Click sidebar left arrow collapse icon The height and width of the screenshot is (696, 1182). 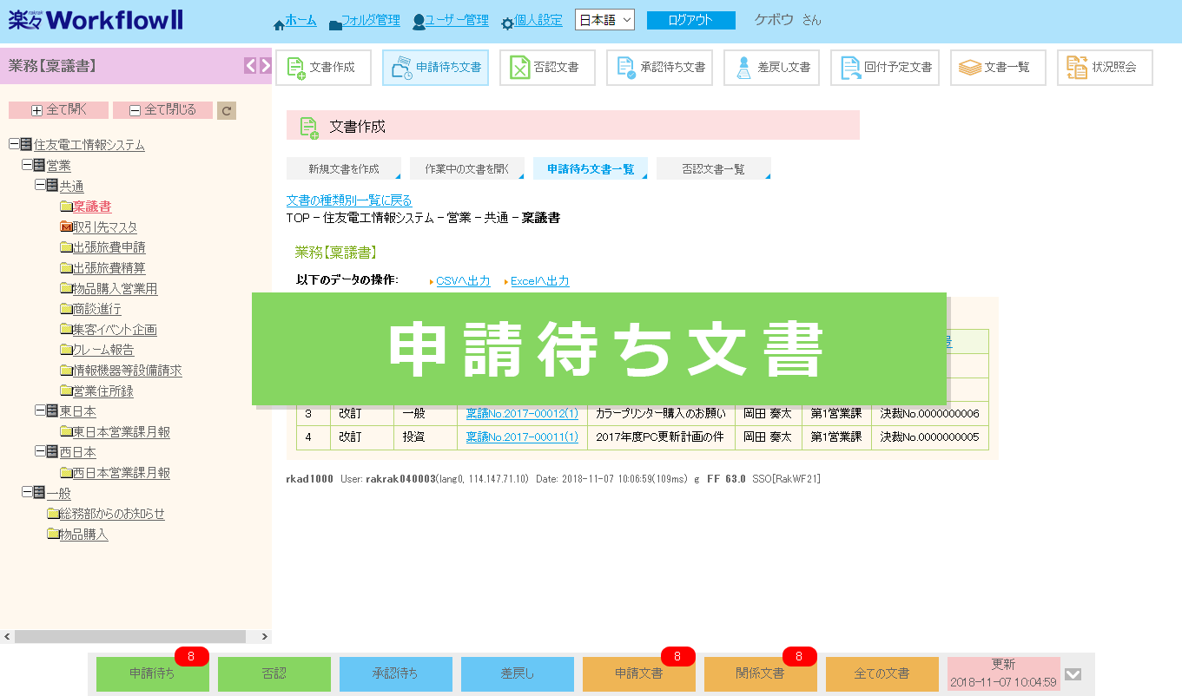pos(250,66)
